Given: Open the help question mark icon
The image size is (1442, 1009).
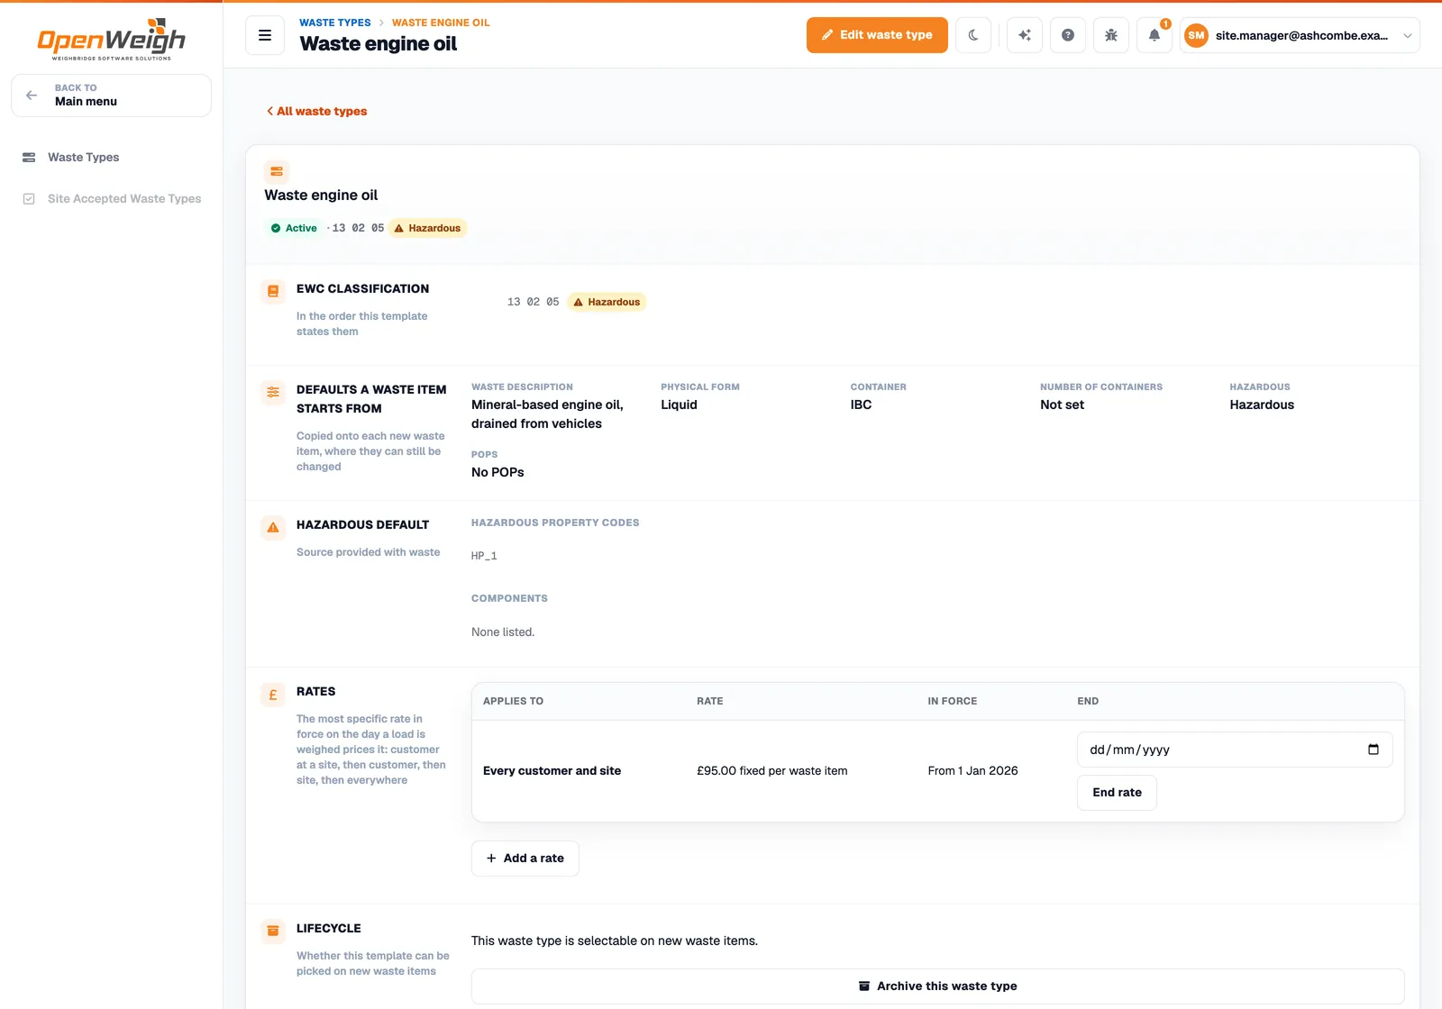Looking at the screenshot, I should (1068, 35).
